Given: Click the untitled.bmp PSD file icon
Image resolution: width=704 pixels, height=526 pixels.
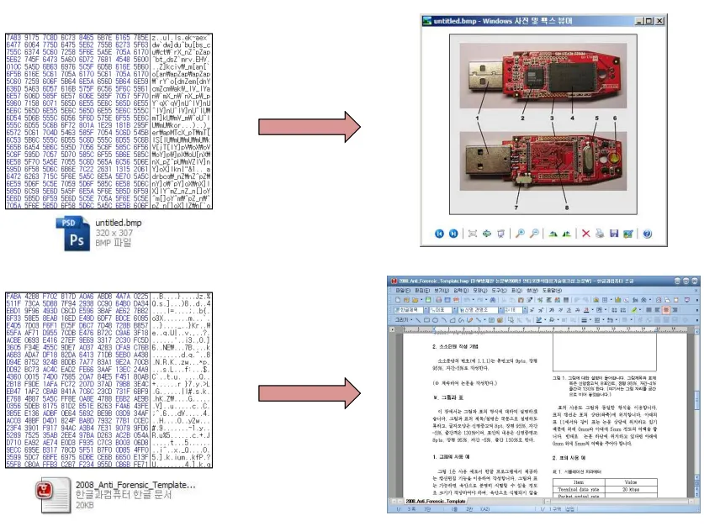Looking at the screenshot, I should pyautogui.click(x=72, y=234).
